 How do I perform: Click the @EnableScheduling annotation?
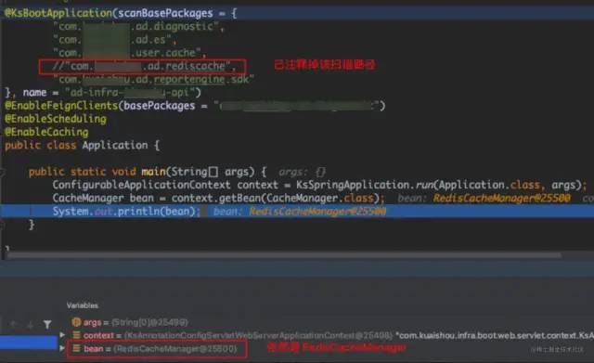point(56,119)
